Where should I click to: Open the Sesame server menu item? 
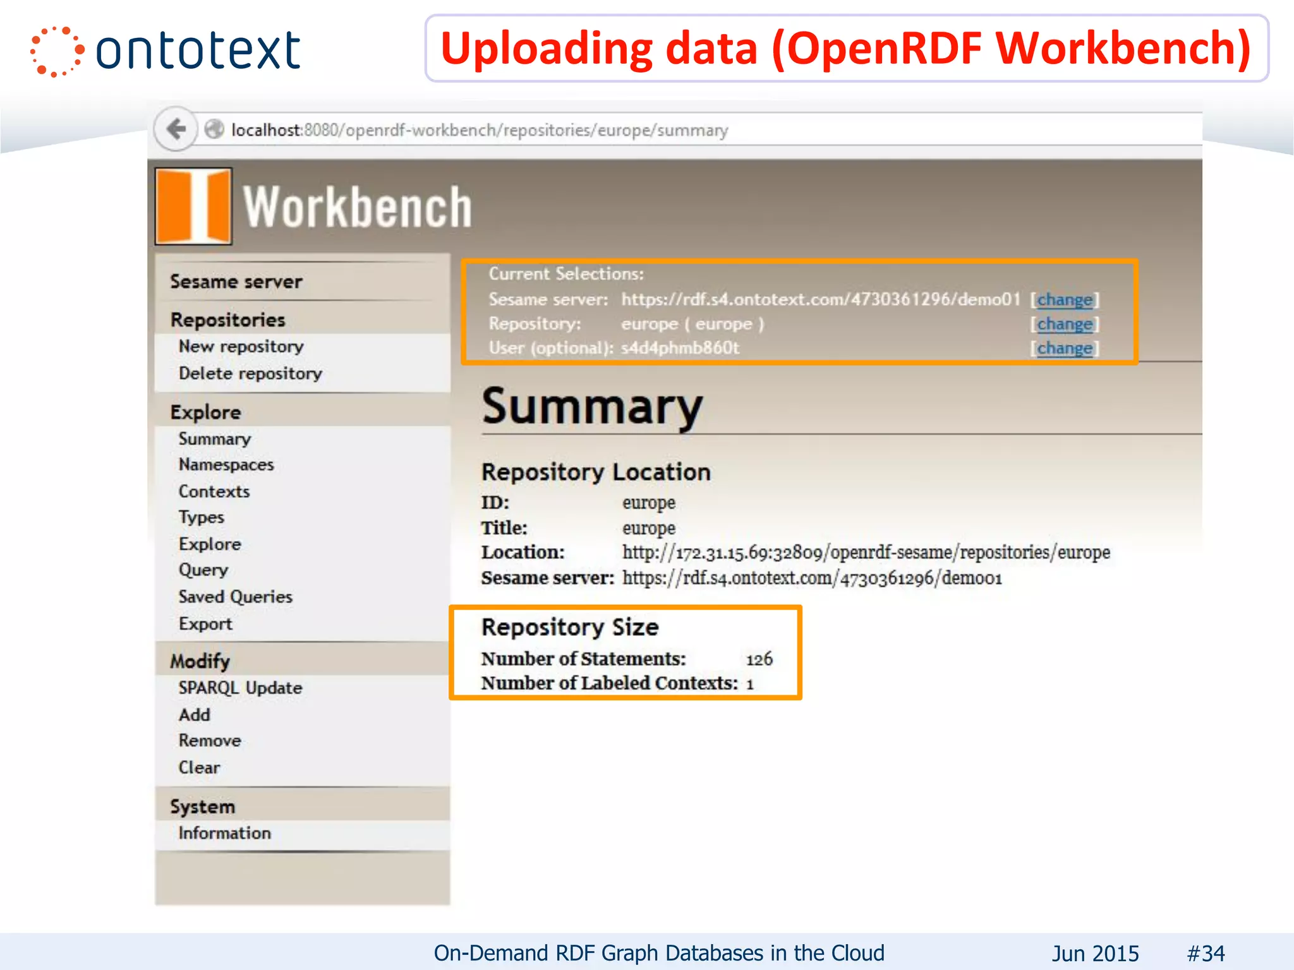(236, 282)
